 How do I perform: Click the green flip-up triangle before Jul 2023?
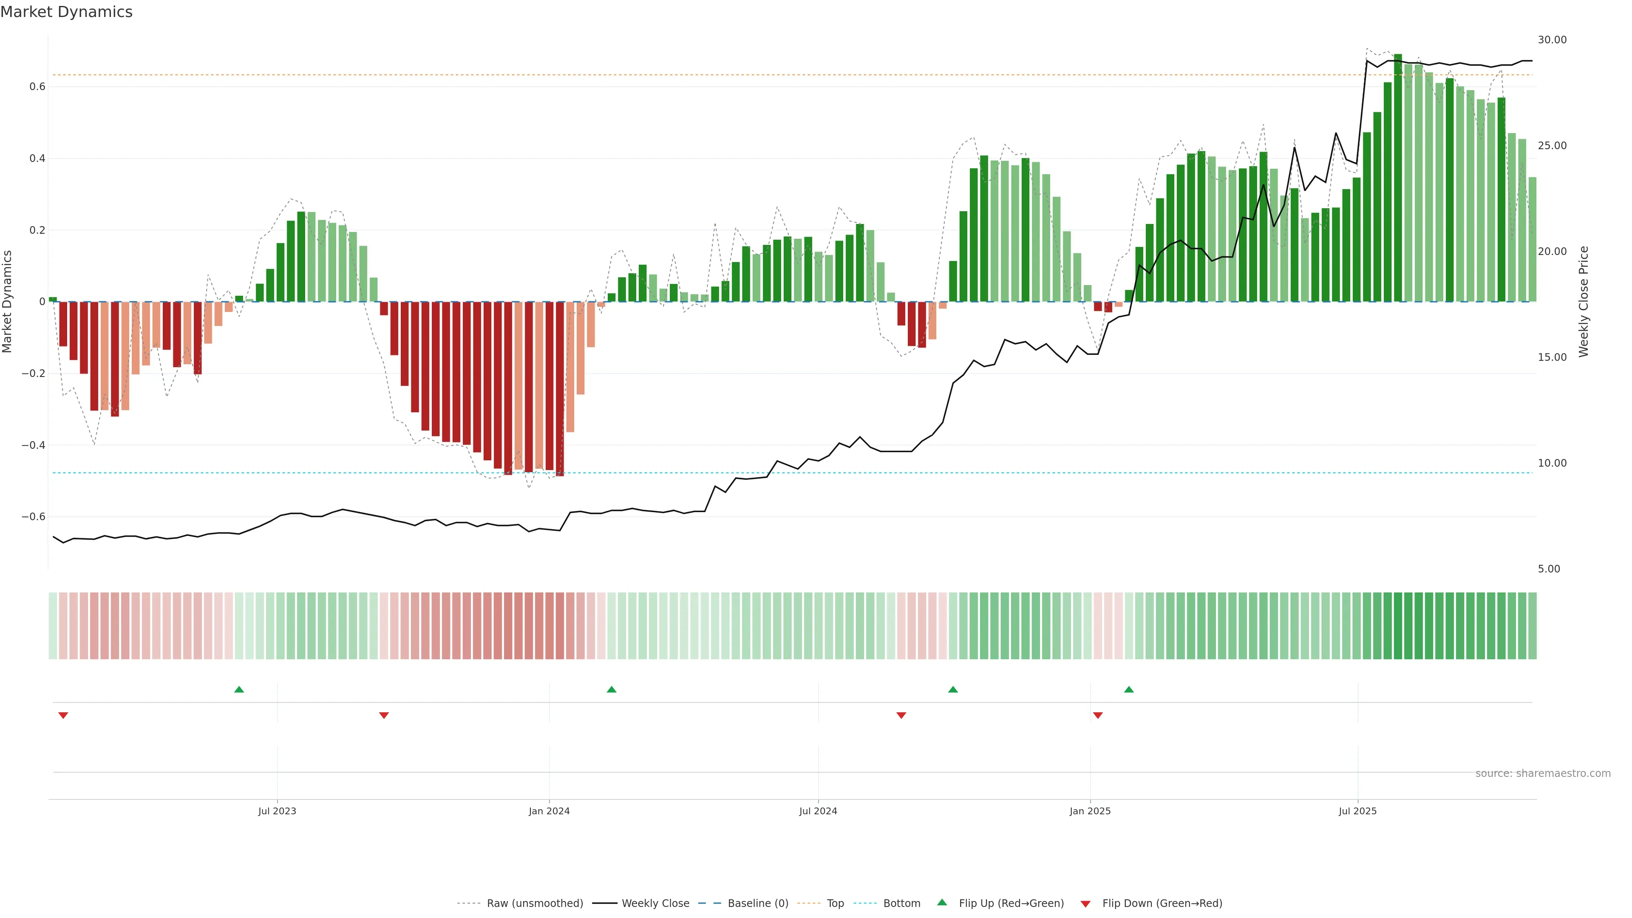coord(239,689)
